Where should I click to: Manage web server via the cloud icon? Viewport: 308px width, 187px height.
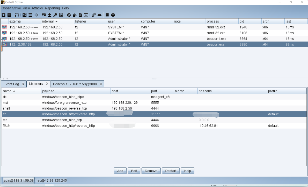tap(100, 15)
